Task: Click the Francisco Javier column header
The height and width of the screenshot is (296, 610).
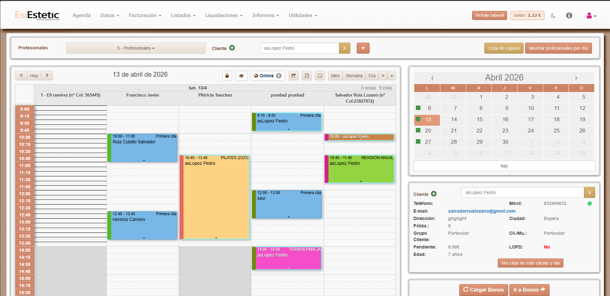Action: [x=143, y=95]
